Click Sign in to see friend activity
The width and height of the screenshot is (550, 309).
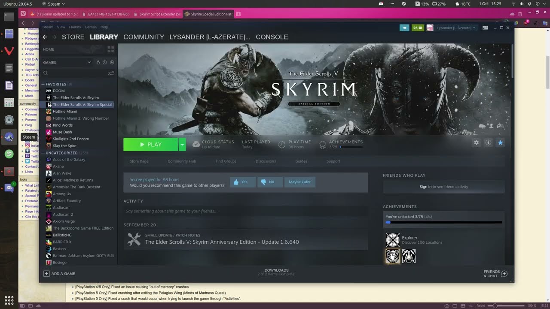[425, 187]
